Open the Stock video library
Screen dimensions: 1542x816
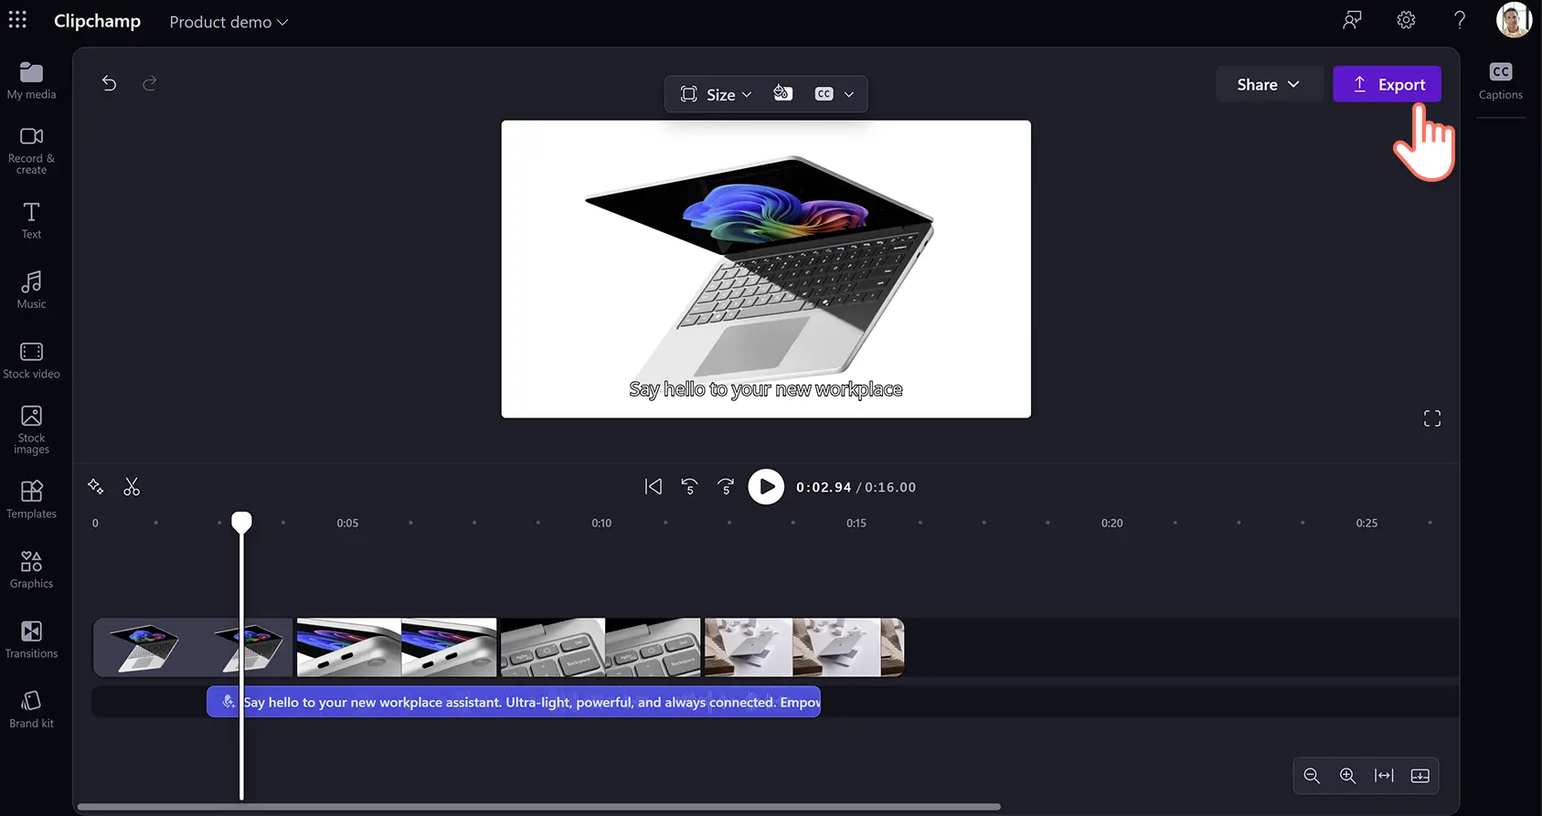click(x=31, y=360)
